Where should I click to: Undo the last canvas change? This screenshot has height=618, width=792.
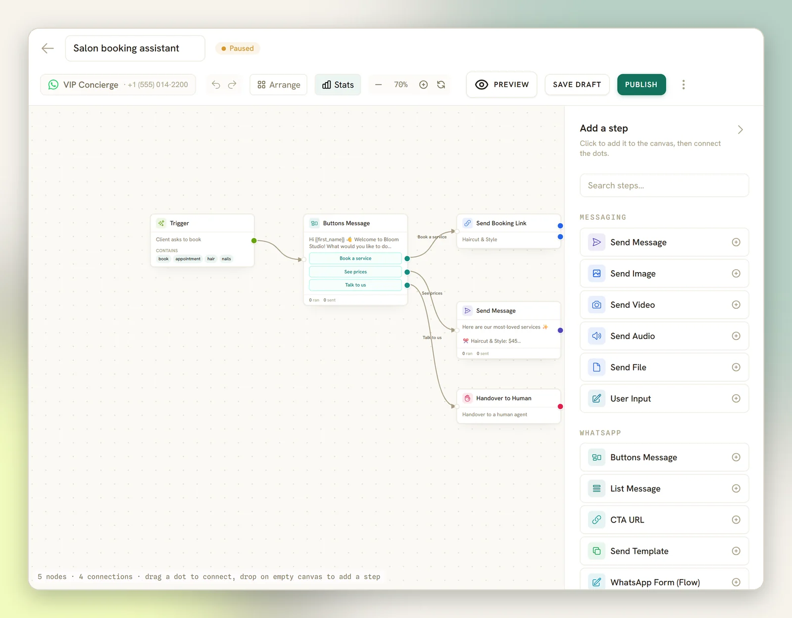tap(216, 85)
